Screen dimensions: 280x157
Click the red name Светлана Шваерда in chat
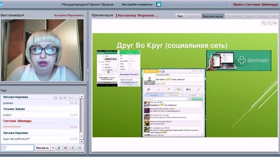pos(17,121)
